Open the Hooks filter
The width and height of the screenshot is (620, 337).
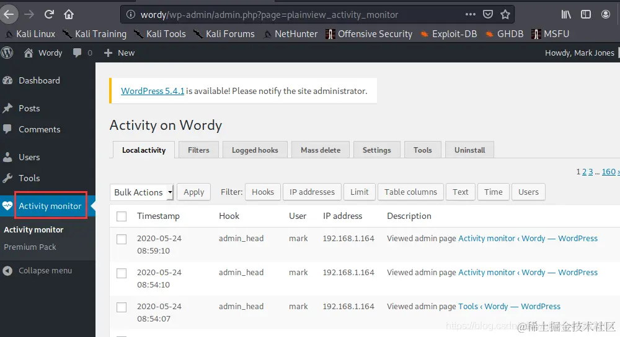tap(263, 192)
